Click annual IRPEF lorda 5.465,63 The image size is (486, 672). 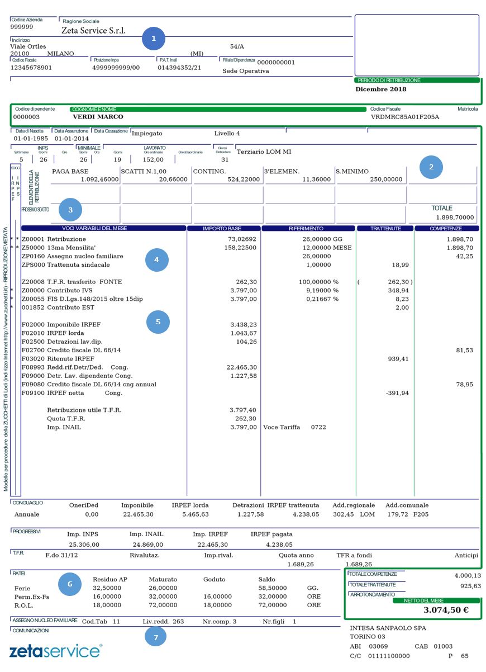click(195, 514)
